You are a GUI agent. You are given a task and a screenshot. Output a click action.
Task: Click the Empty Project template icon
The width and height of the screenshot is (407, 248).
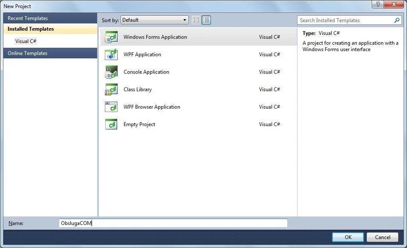pyautogui.click(x=111, y=124)
